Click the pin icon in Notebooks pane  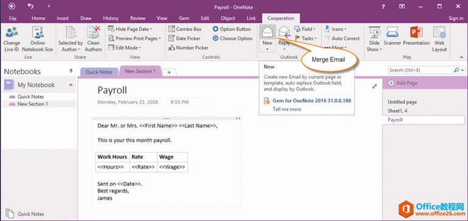point(71,71)
